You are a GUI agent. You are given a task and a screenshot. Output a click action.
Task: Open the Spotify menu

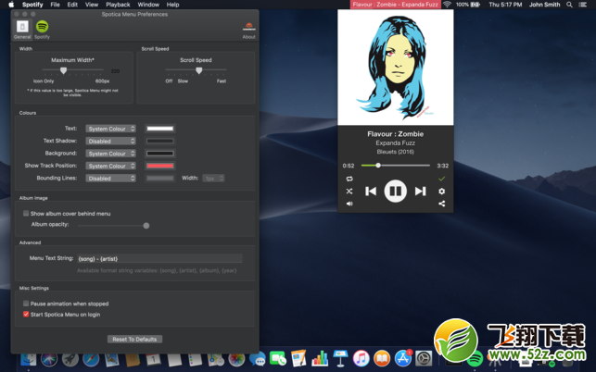point(32,5)
